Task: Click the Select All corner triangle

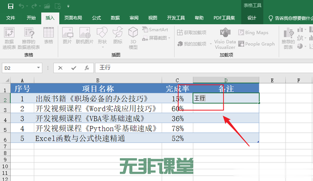Action: (7, 80)
